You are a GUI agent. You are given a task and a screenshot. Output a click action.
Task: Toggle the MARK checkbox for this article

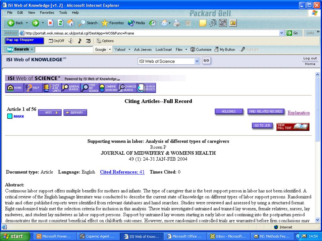[x=10, y=116]
